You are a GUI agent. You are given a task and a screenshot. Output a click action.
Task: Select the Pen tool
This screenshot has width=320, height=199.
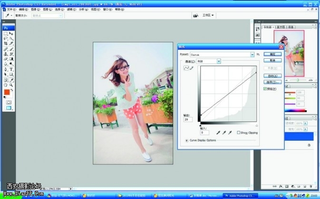(6, 70)
